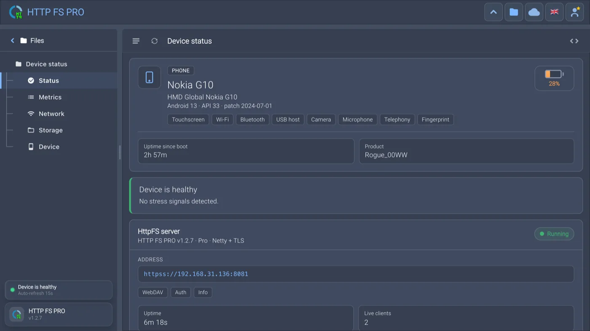Image resolution: width=590 pixels, height=331 pixels.
Task: Click the Fingerprint feature tag
Action: point(435,119)
